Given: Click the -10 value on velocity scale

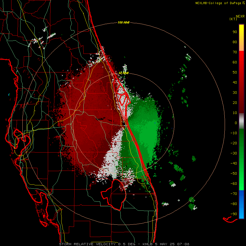Looking at the screenshot, I should point(234,133).
